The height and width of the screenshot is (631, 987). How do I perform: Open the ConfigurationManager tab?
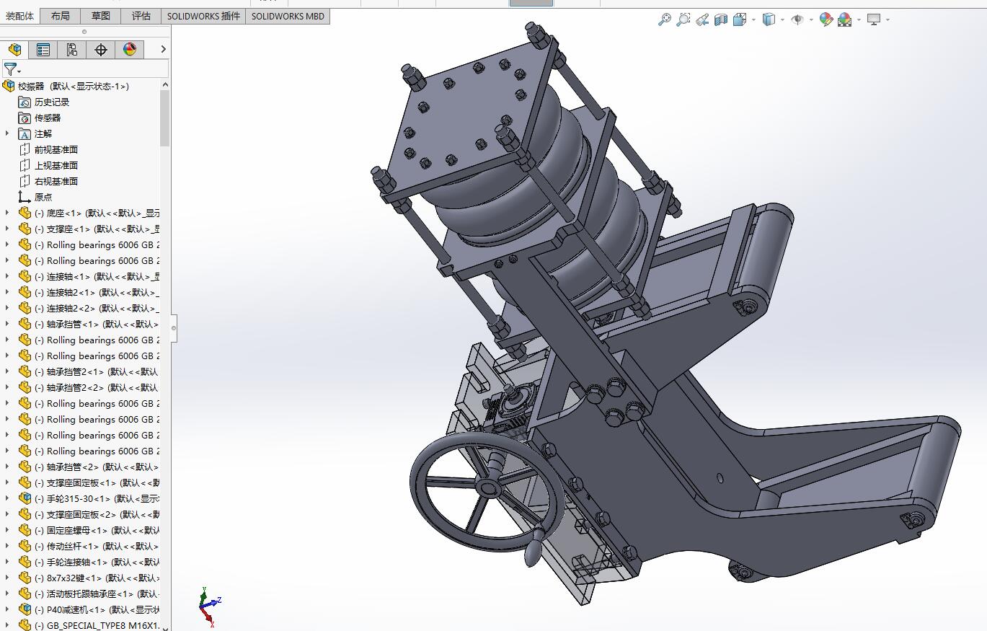point(72,49)
